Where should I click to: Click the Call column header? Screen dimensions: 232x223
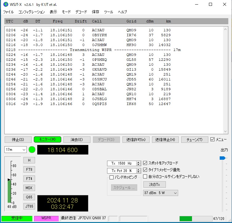click(x=97, y=21)
